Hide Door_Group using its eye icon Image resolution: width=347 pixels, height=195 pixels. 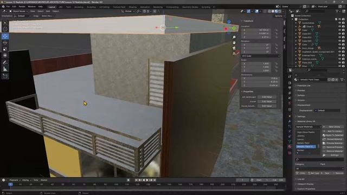click(x=339, y=48)
